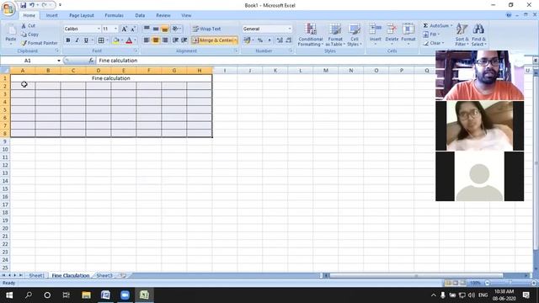The image size is (539, 303).
Task: Open Sheet3 worksheet tab
Action: [x=104, y=275]
